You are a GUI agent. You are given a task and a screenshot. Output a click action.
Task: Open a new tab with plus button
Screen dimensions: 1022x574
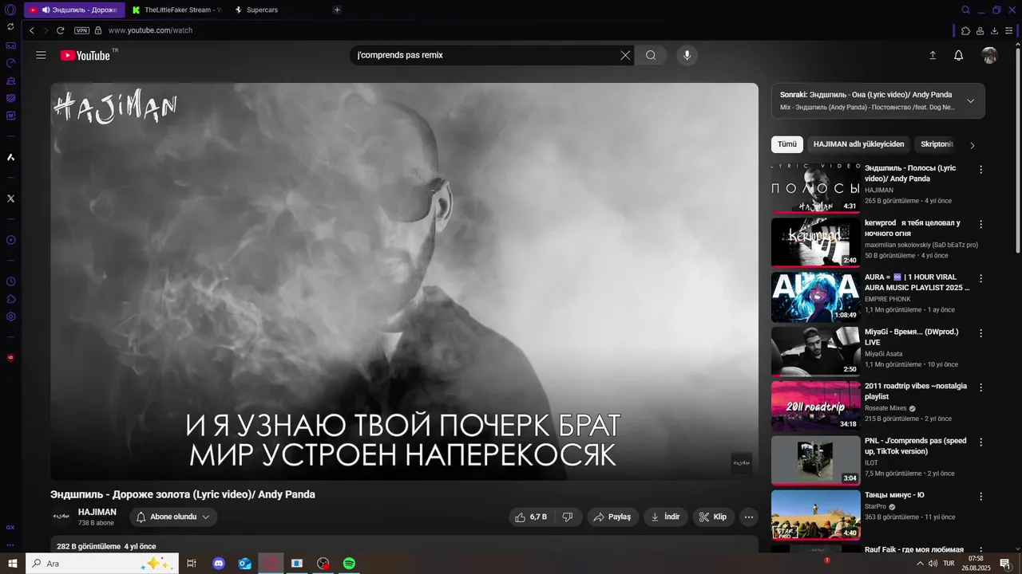pos(337,10)
